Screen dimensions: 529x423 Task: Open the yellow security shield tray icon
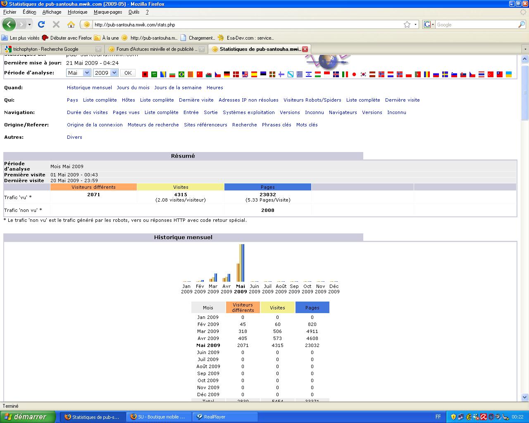(453, 417)
